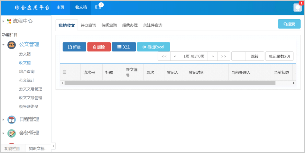
Task: Collapse the sidebar with the arrow handle
Action: point(53,146)
